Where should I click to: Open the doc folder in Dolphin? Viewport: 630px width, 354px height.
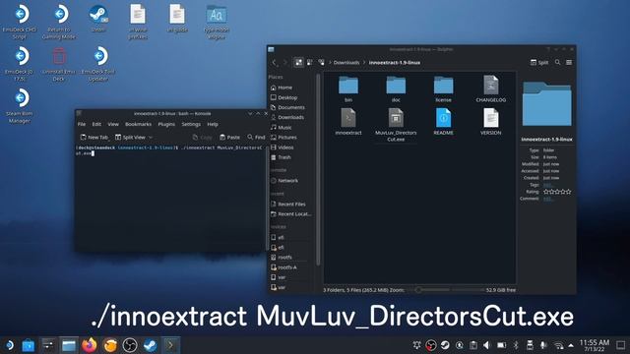396,88
